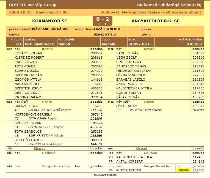Select player VÉGH ZSOLT
Screen dimensions: 210x178
pos(126,57)
